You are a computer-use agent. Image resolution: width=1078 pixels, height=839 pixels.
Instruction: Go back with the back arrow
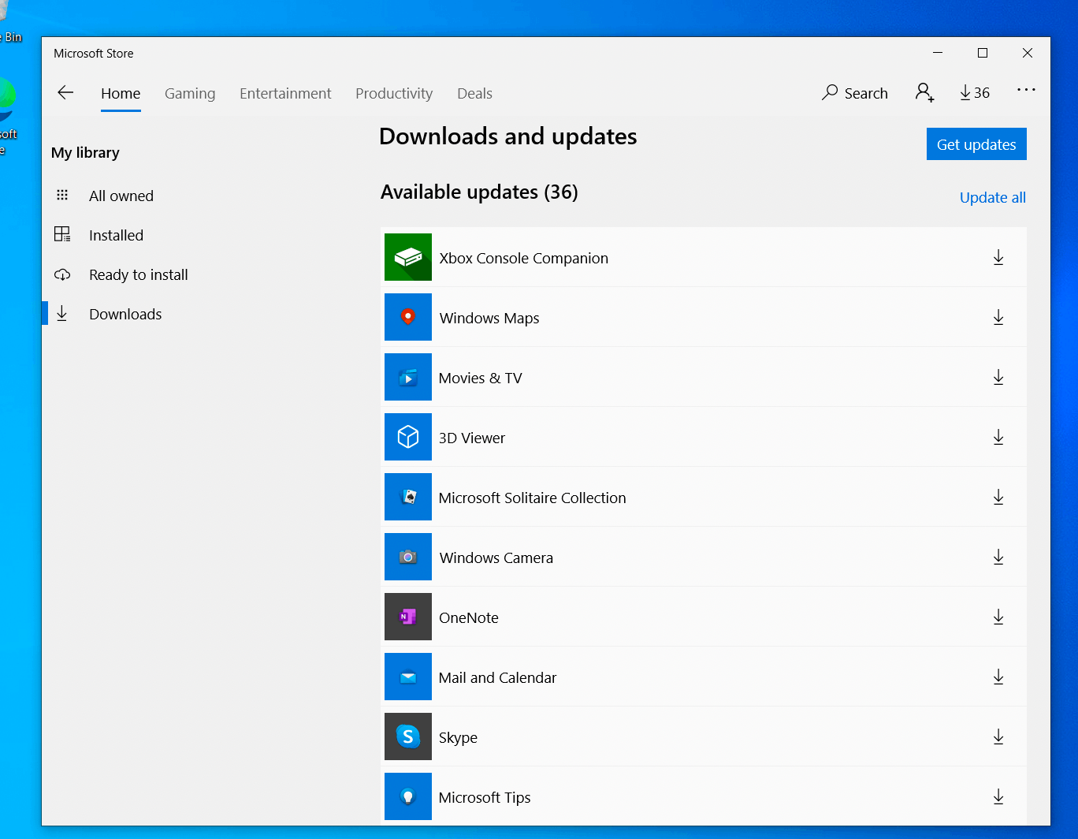[65, 93]
